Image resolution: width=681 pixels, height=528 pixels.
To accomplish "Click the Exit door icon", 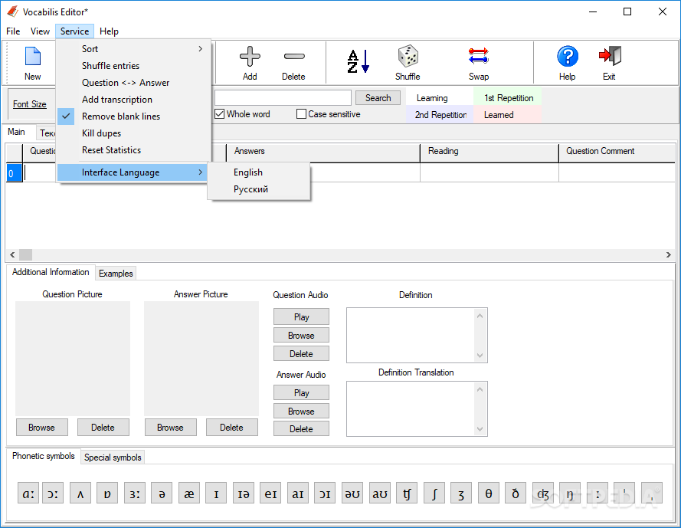I will (x=610, y=57).
